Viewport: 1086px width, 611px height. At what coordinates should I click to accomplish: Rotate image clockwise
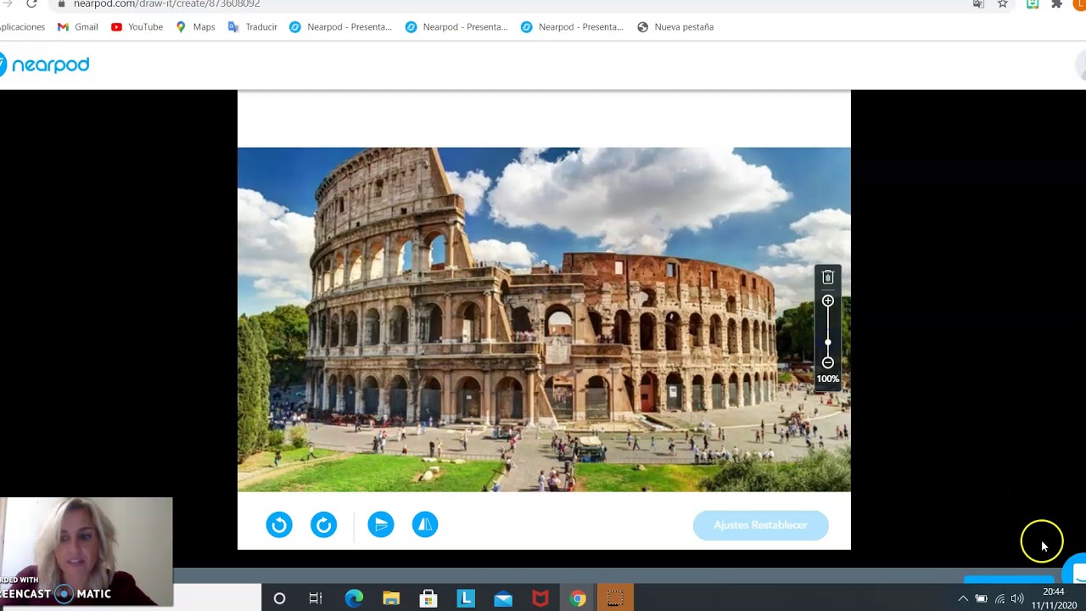click(x=323, y=524)
